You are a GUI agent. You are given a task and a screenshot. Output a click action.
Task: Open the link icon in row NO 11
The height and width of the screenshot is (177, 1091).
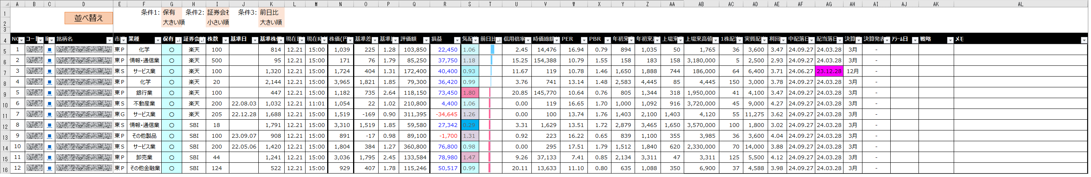point(50,157)
